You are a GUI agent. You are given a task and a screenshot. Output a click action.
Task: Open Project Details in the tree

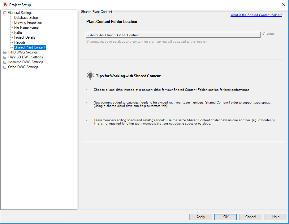25,37
